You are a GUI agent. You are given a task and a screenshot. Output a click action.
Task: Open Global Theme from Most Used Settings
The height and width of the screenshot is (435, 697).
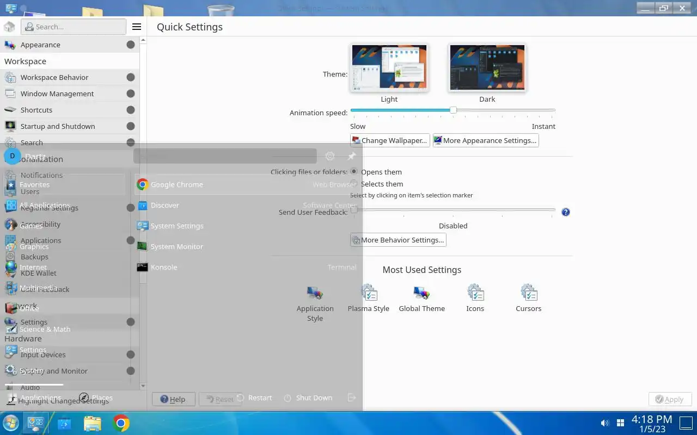click(422, 299)
